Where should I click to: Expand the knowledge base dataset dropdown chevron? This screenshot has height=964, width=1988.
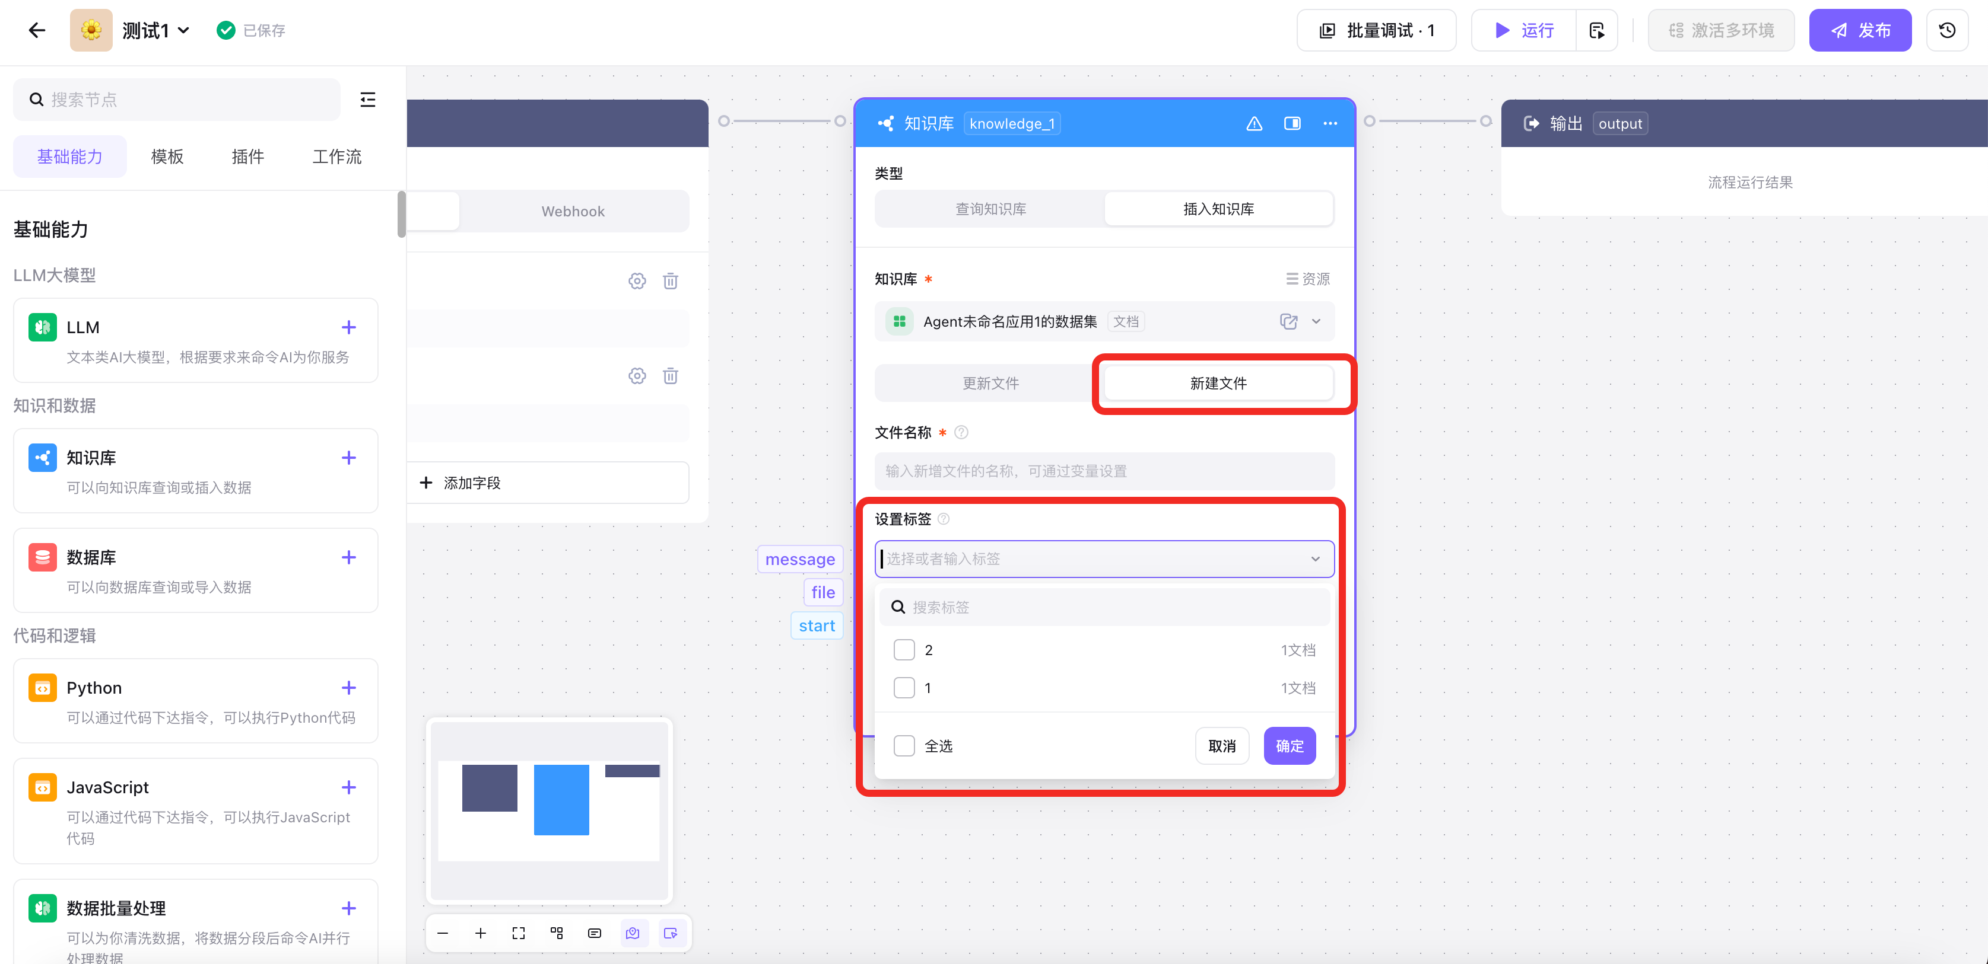(x=1317, y=321)
